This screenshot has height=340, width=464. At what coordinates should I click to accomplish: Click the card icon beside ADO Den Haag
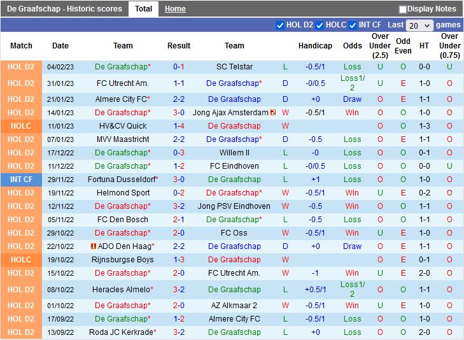(94, 246)
